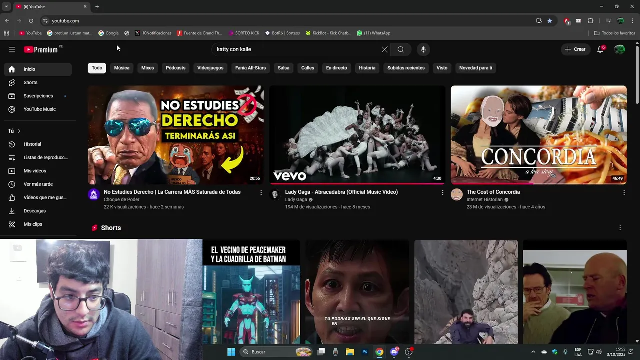
Task: Open the (11) WhatsApp bookmark
Action: tap(373, 33)
